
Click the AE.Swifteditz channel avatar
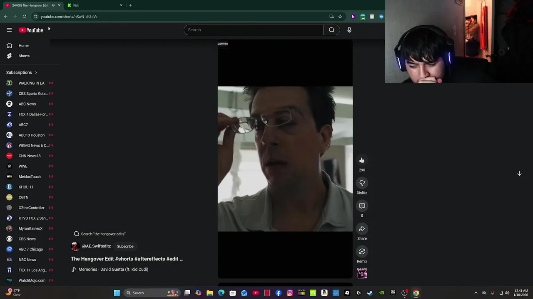pyautogui.click(x=75, y=246)
